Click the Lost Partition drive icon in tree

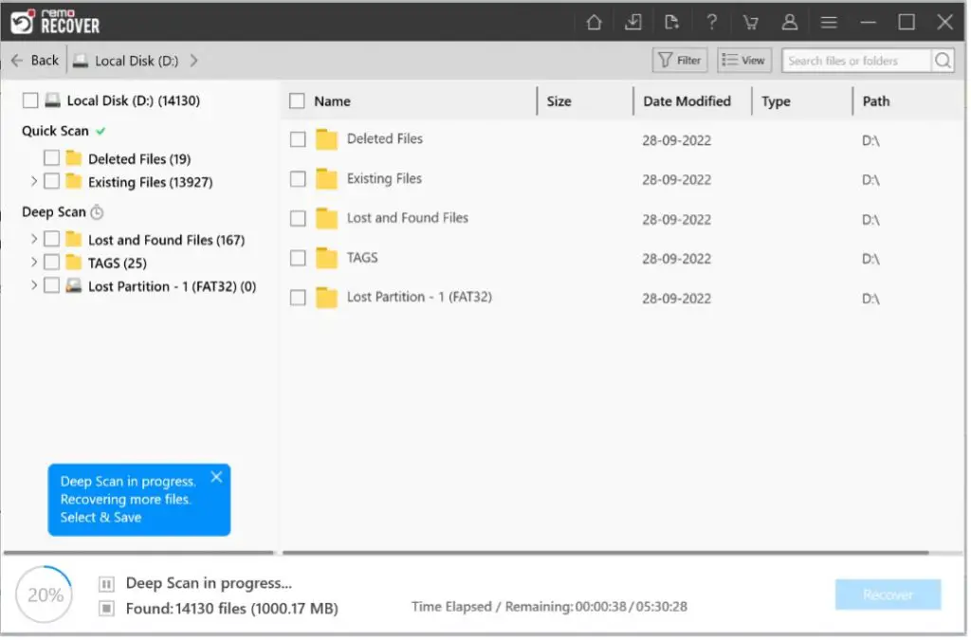(x=74, y=286)
